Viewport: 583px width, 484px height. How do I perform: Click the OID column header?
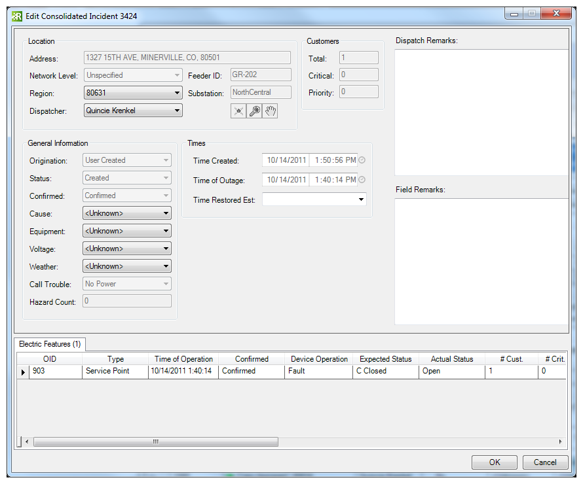pyautogui.click(x=50, y=359)
